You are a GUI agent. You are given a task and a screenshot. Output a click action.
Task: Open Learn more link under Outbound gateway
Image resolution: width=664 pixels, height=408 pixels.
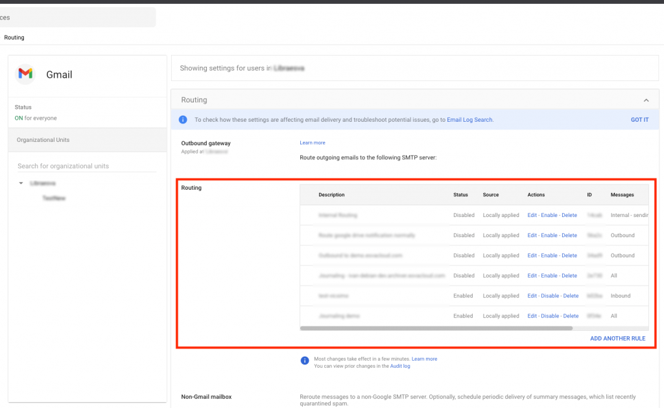313,142
